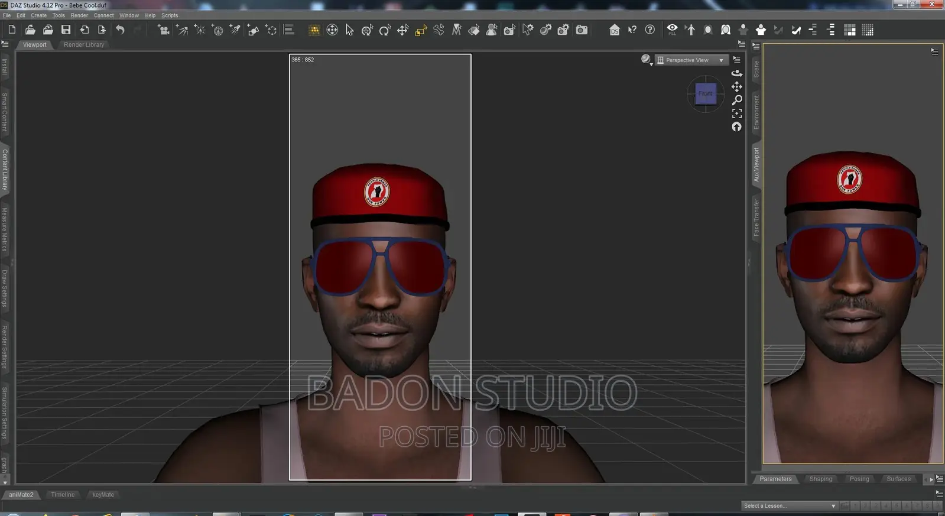The image size is (945, 516).
Task: Click the New scene icon
Action: [12, 30]
